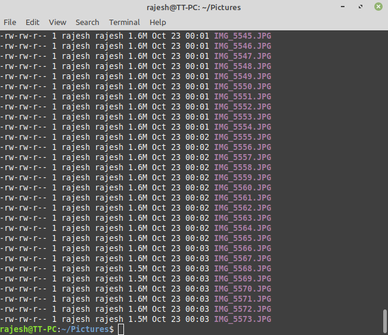This screenshot has width=388, height=335.
Task: Click the IMG_5573.JPG filename
Action: tap(243, 320)
